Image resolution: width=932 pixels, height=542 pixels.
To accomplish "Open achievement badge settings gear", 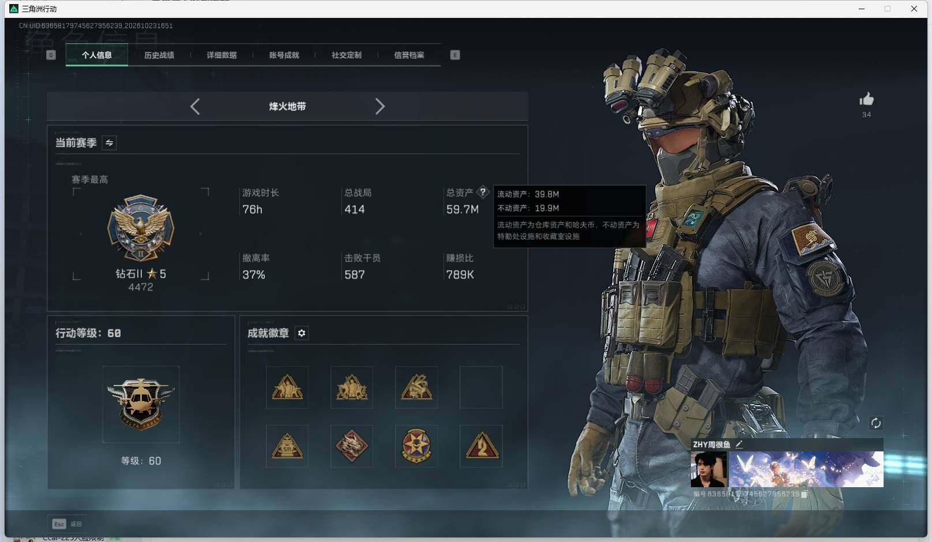I will (x=302, y=333).
